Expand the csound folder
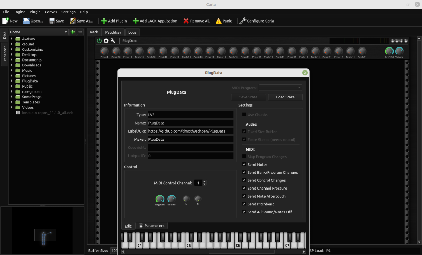The width and height of the screenshot is (422, 255). 12,44
